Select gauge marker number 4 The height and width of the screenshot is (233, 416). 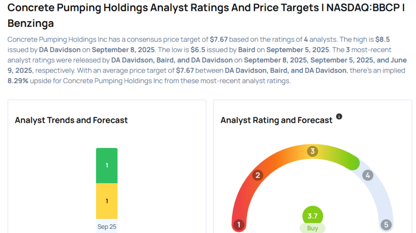coord(368,175)
